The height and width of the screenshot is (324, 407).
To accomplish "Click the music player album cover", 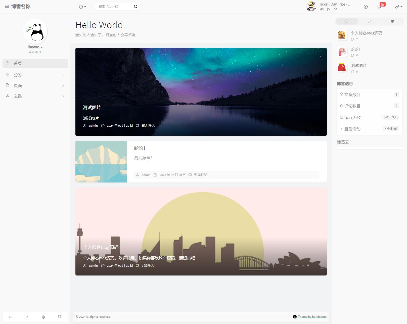I will 311,7.
